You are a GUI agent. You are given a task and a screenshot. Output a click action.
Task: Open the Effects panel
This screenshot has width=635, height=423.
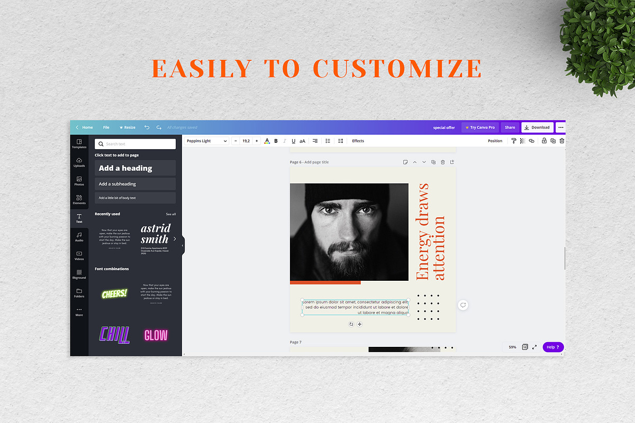(358, 141)
